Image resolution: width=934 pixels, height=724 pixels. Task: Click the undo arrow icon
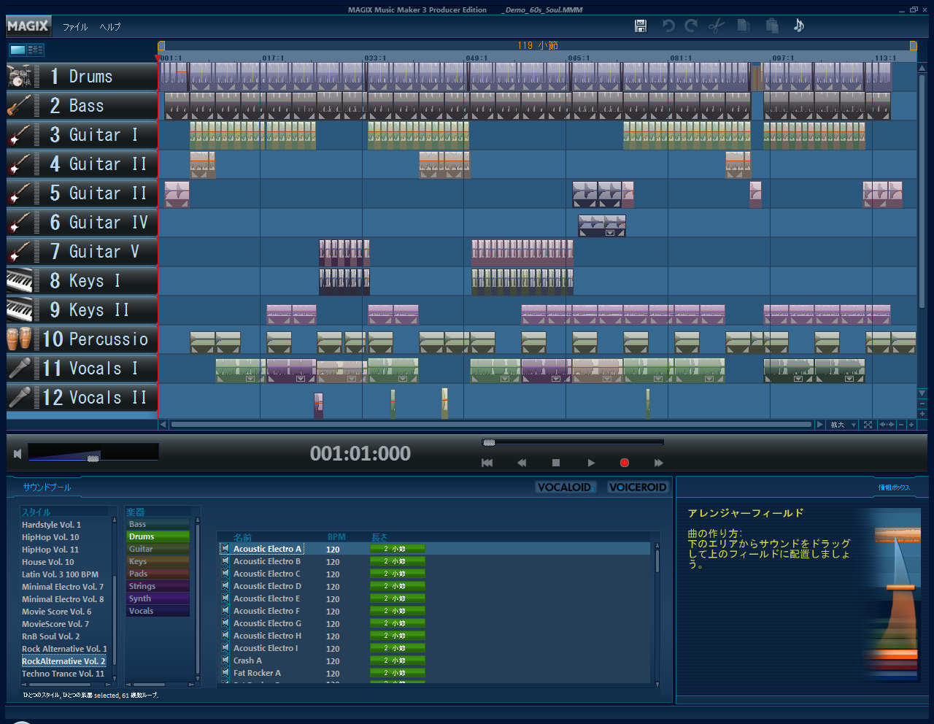(x=668, y=26)
